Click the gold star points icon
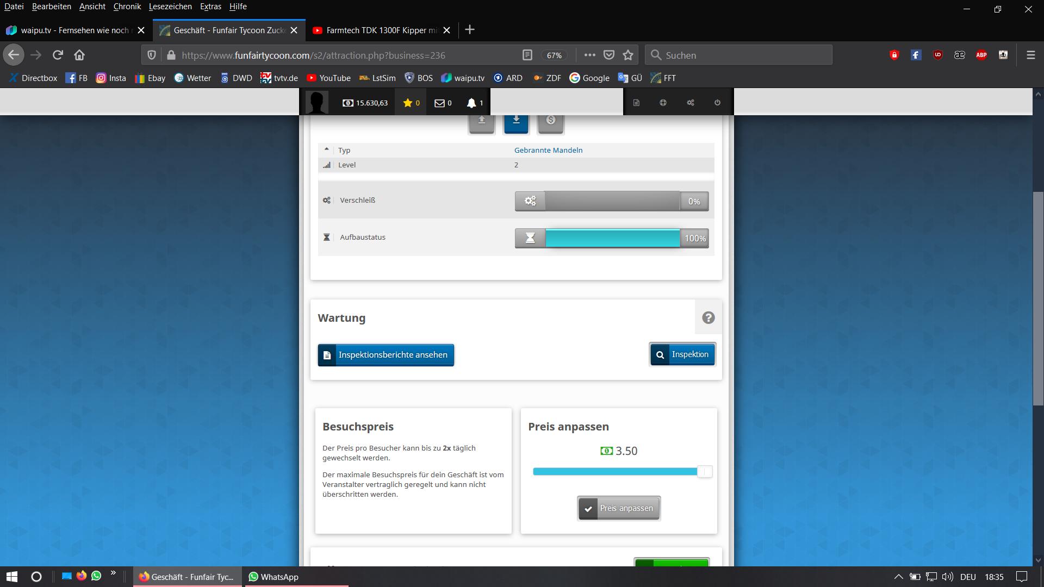This screenshot has width=1044, height=587. pyautogui.click(x=408, y=103)
